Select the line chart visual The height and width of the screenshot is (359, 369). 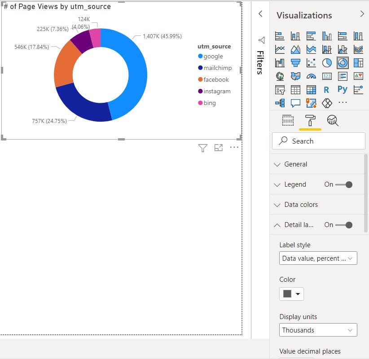280,49
